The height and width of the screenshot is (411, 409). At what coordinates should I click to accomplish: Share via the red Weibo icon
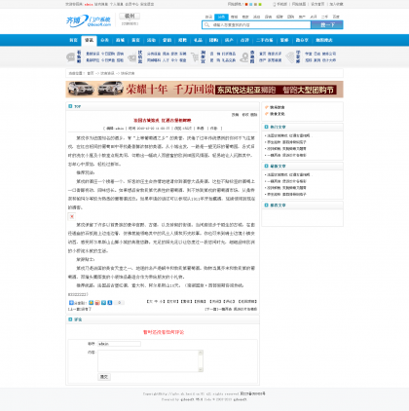(97, 303)
